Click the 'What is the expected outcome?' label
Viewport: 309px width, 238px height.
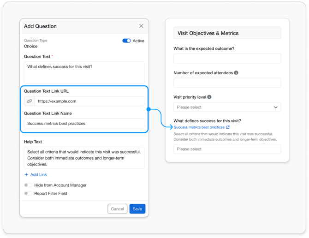coord(204,48)
